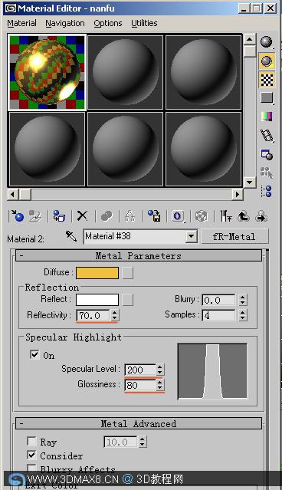Screen dimensions: 282x490
Task: Select the top-middle gray sample slot
Action: pyautogui.click(x=125, y=72)
